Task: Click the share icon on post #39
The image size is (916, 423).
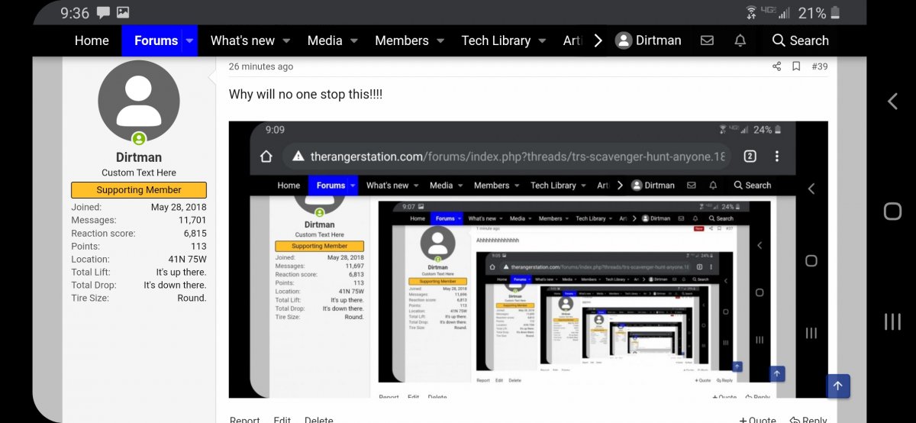Action: coord(776,66)
